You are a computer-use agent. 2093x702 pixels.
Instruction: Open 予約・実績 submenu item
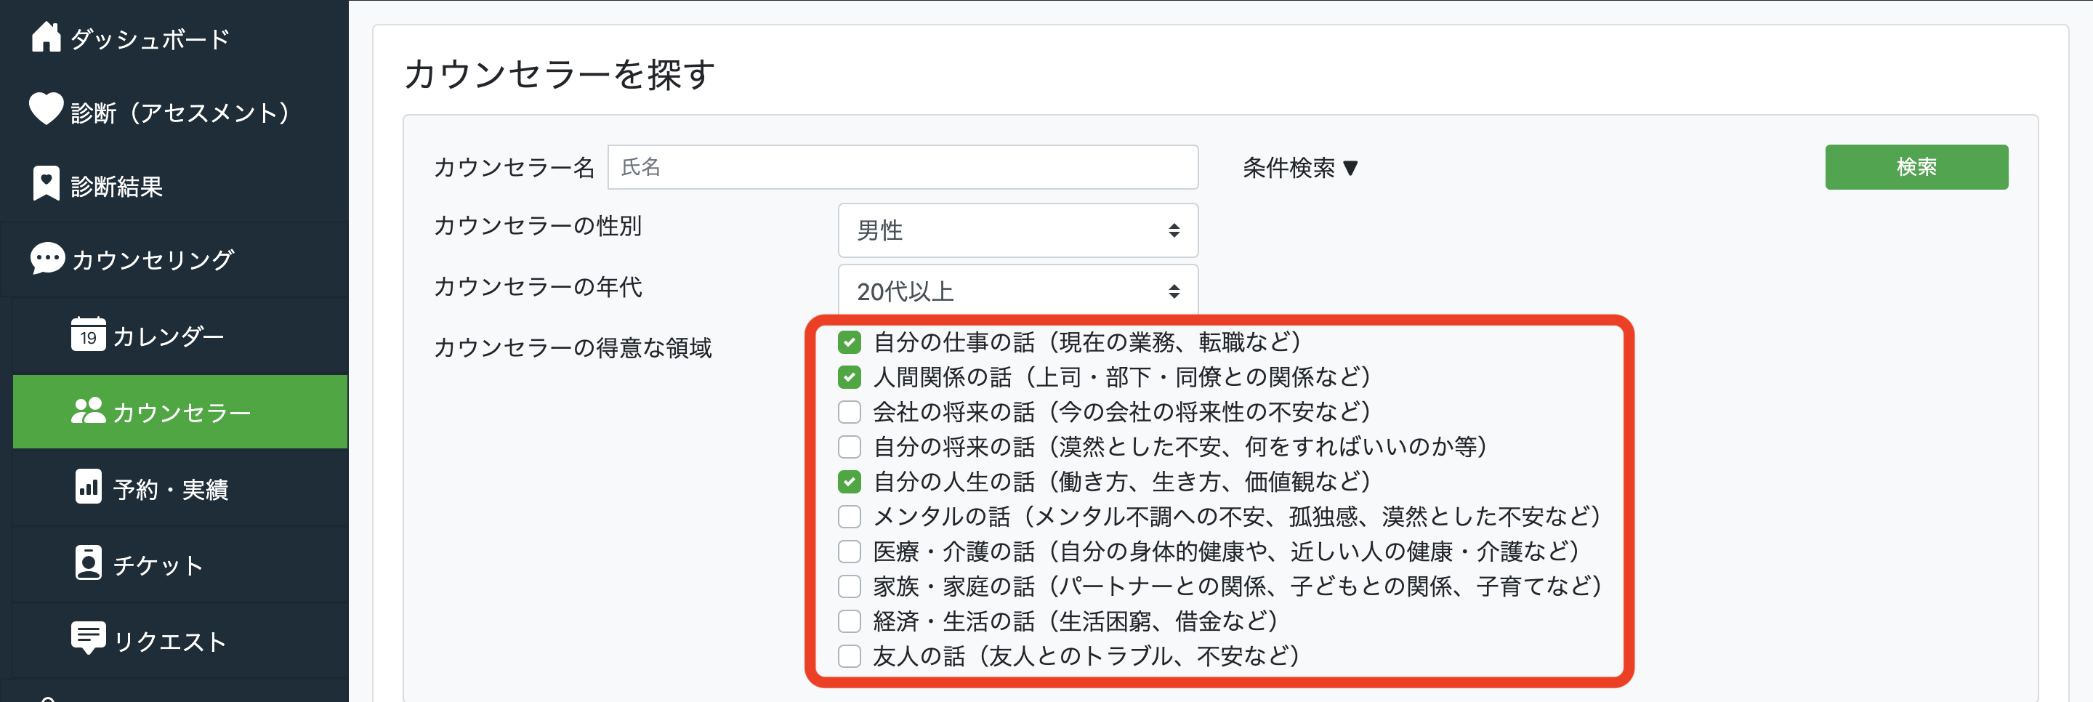click(x=180, y=488)
